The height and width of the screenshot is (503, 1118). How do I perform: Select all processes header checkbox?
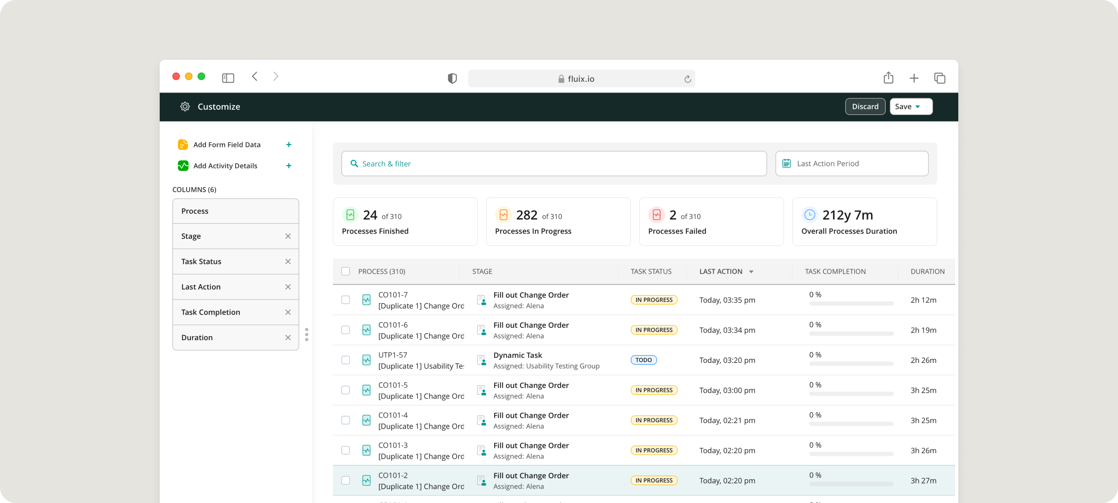tap(345, 271)
